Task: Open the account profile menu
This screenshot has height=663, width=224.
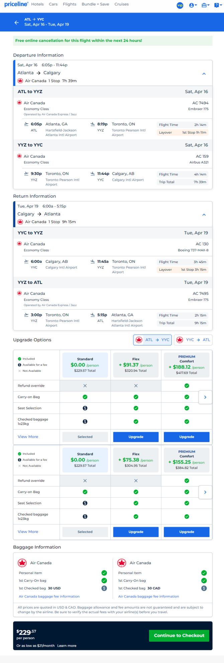Action: [193, 5]
